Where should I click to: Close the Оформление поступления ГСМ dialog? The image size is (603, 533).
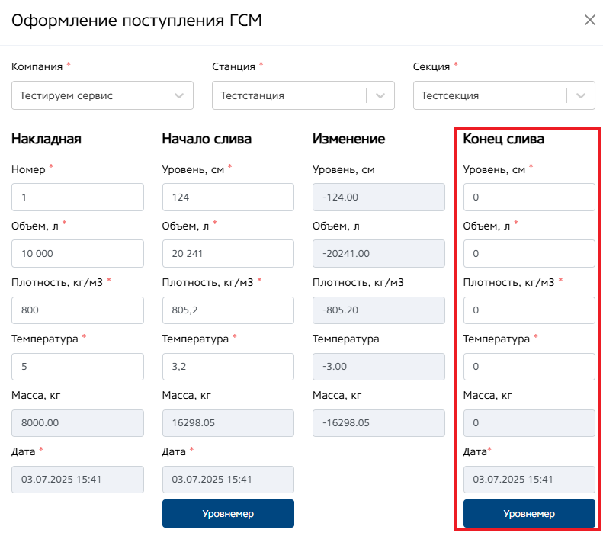[x=589, y=20]
